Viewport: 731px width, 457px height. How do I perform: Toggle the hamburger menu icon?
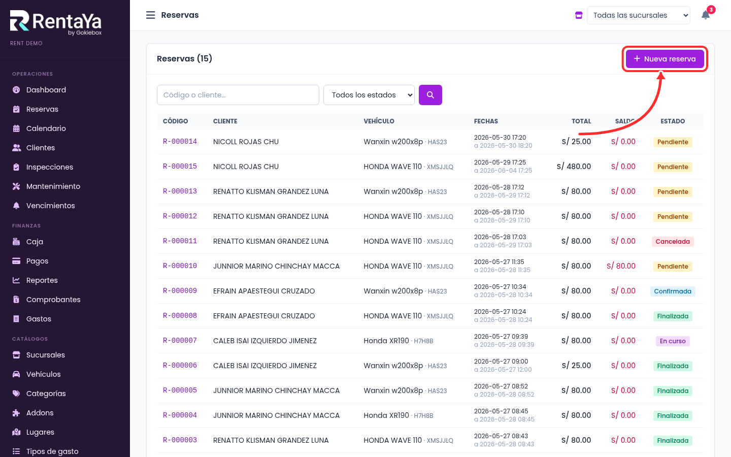pyautogui.click(x=151, y=15)
